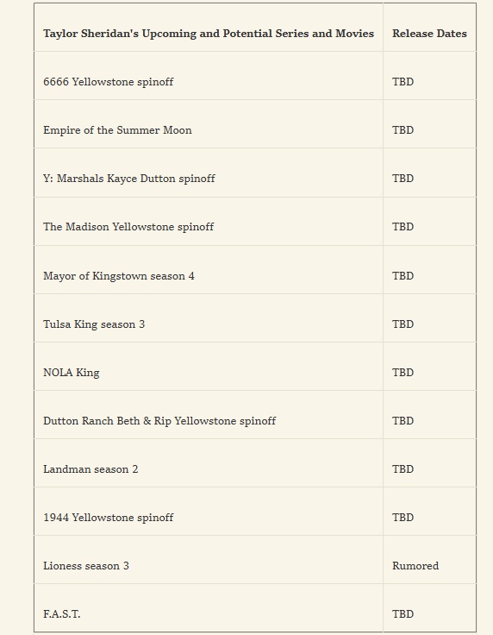Click TBD date next to NOLA King
The height and width of the screenshot is (635, 493).
403,372
